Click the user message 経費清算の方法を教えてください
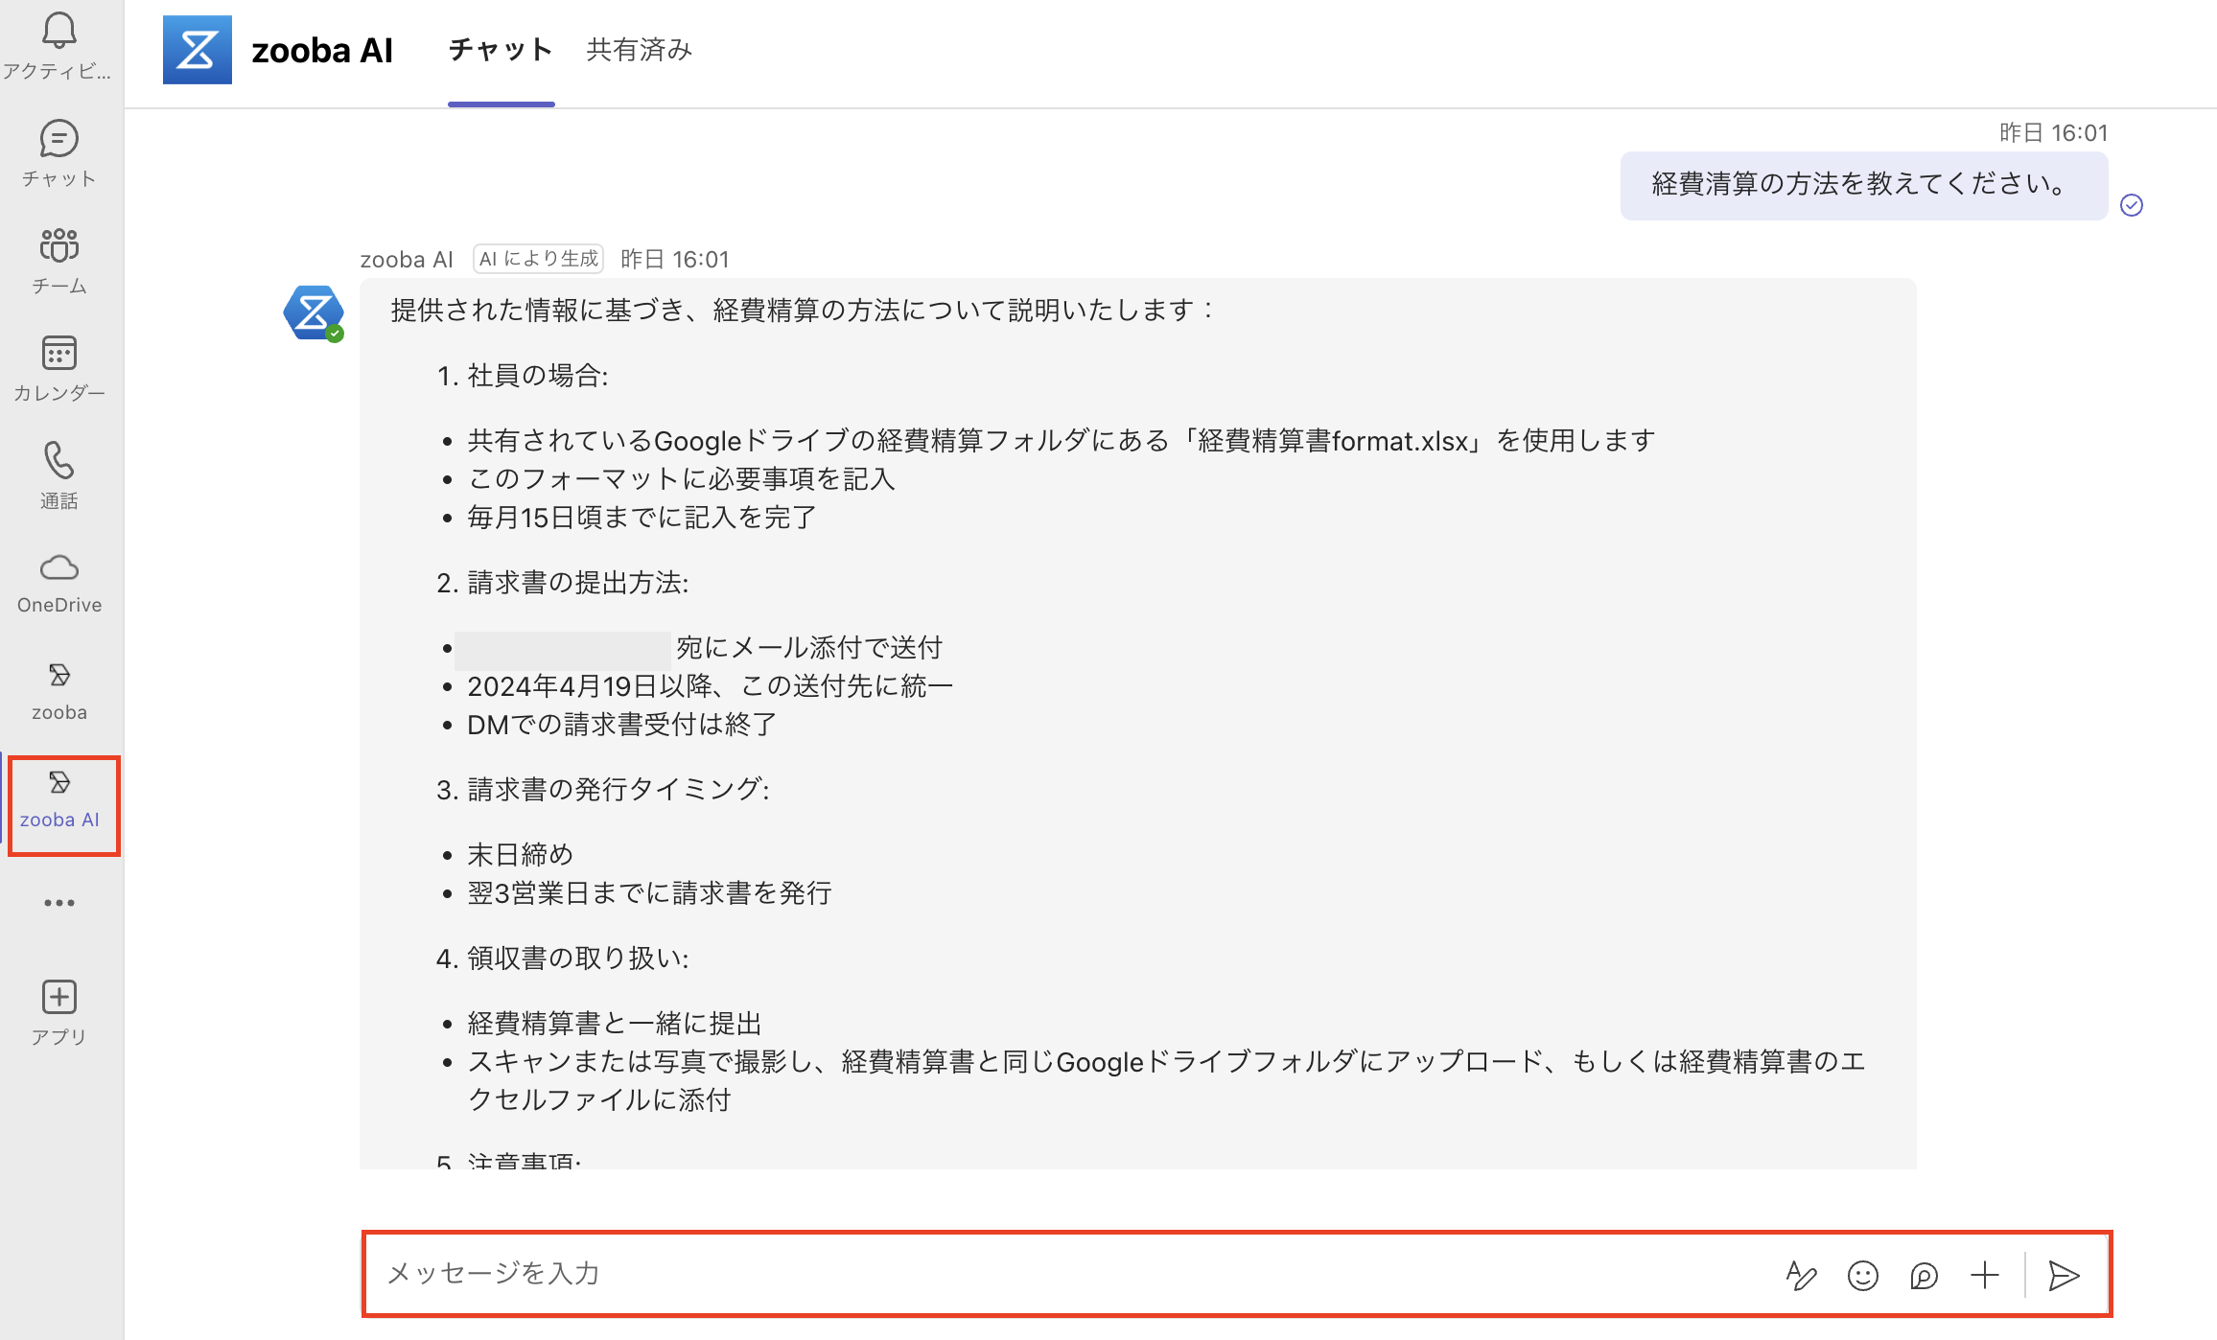This screenshot has width=2217, height=1340. 1863,185
